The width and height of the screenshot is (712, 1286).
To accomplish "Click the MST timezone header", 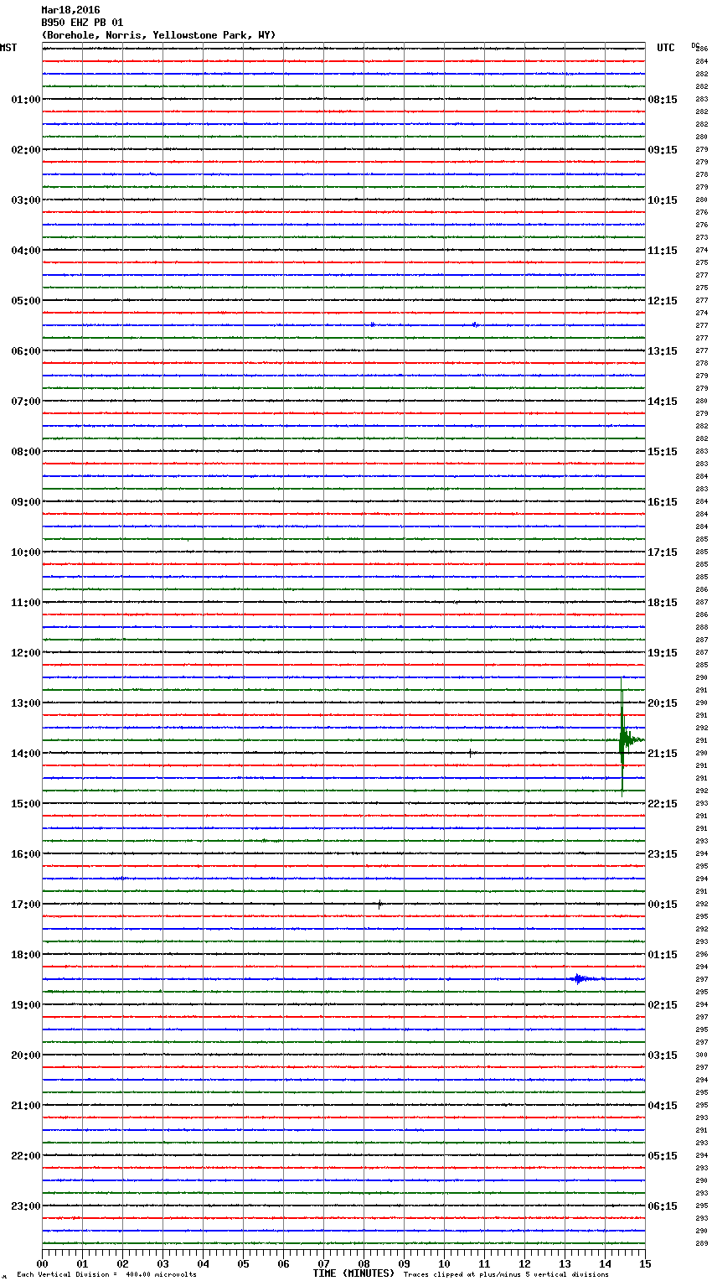I will (x=8, y=48).
